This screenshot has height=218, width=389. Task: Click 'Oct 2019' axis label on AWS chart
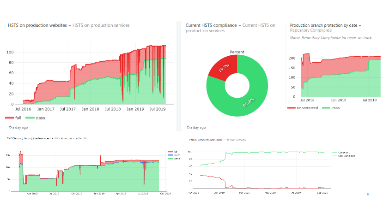[165, 194]
